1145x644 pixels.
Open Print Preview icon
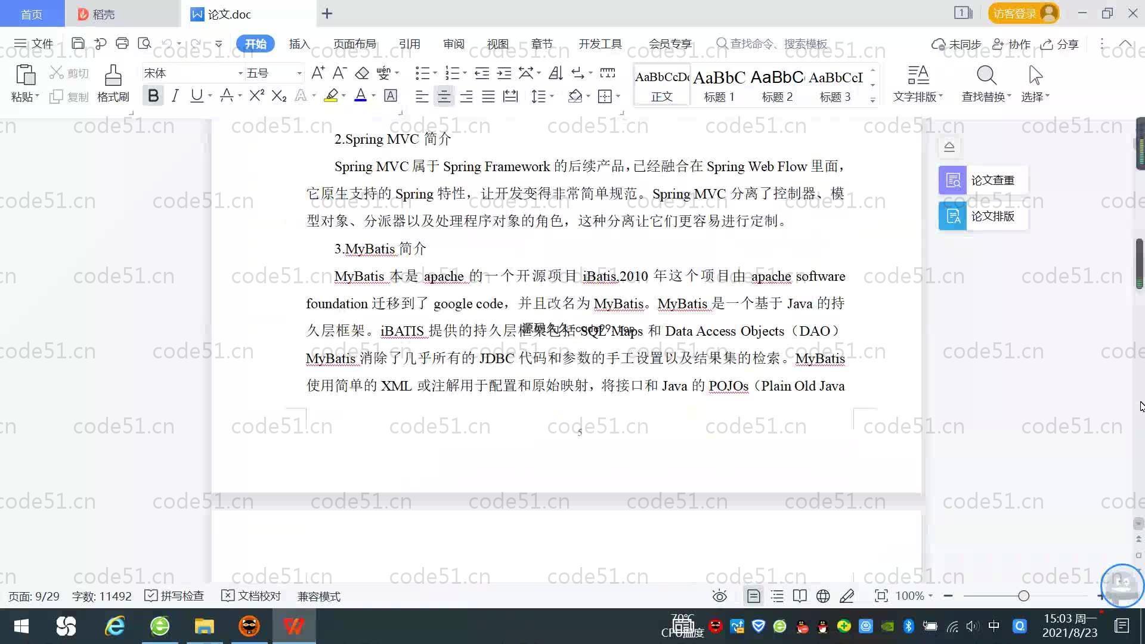144,44
